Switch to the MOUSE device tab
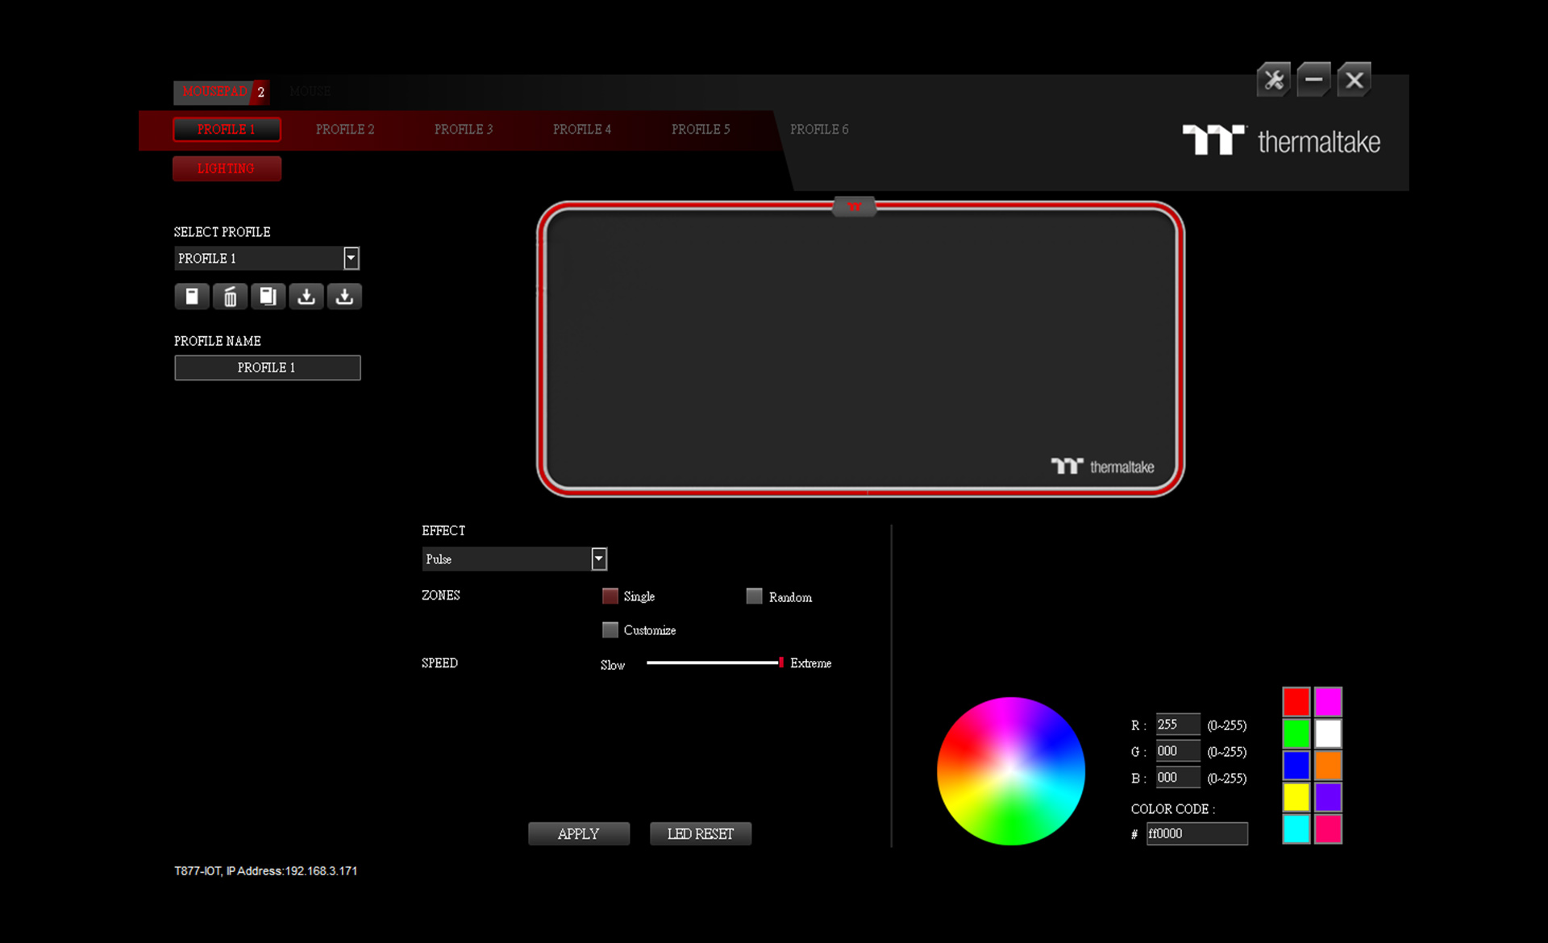The width and height of the screenshot is (1548, 943). point(310,91)
